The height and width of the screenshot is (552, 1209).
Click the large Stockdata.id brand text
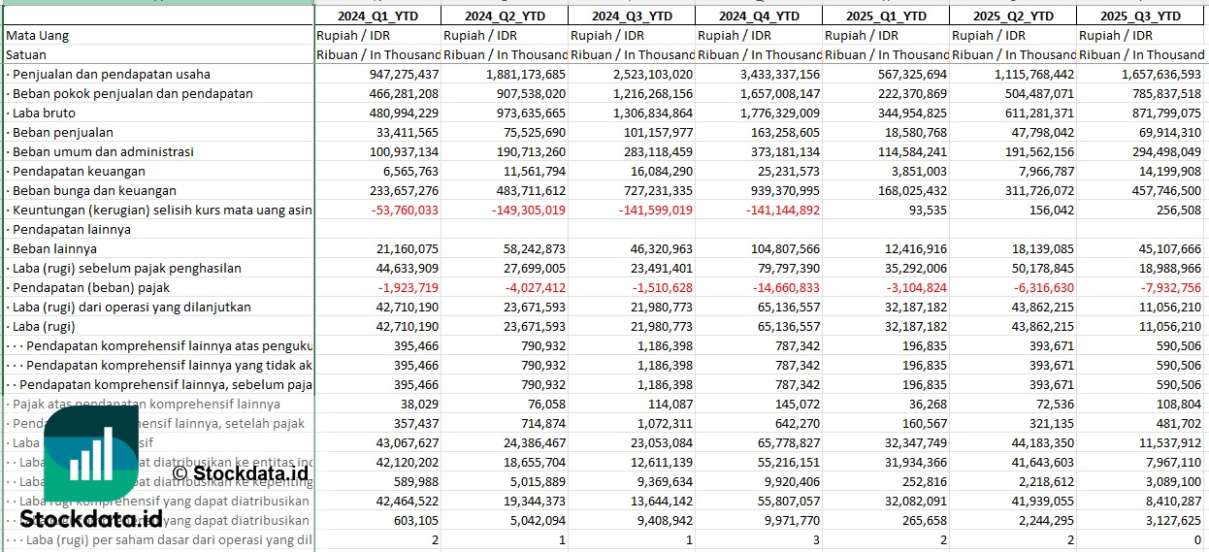pos(91,518)
